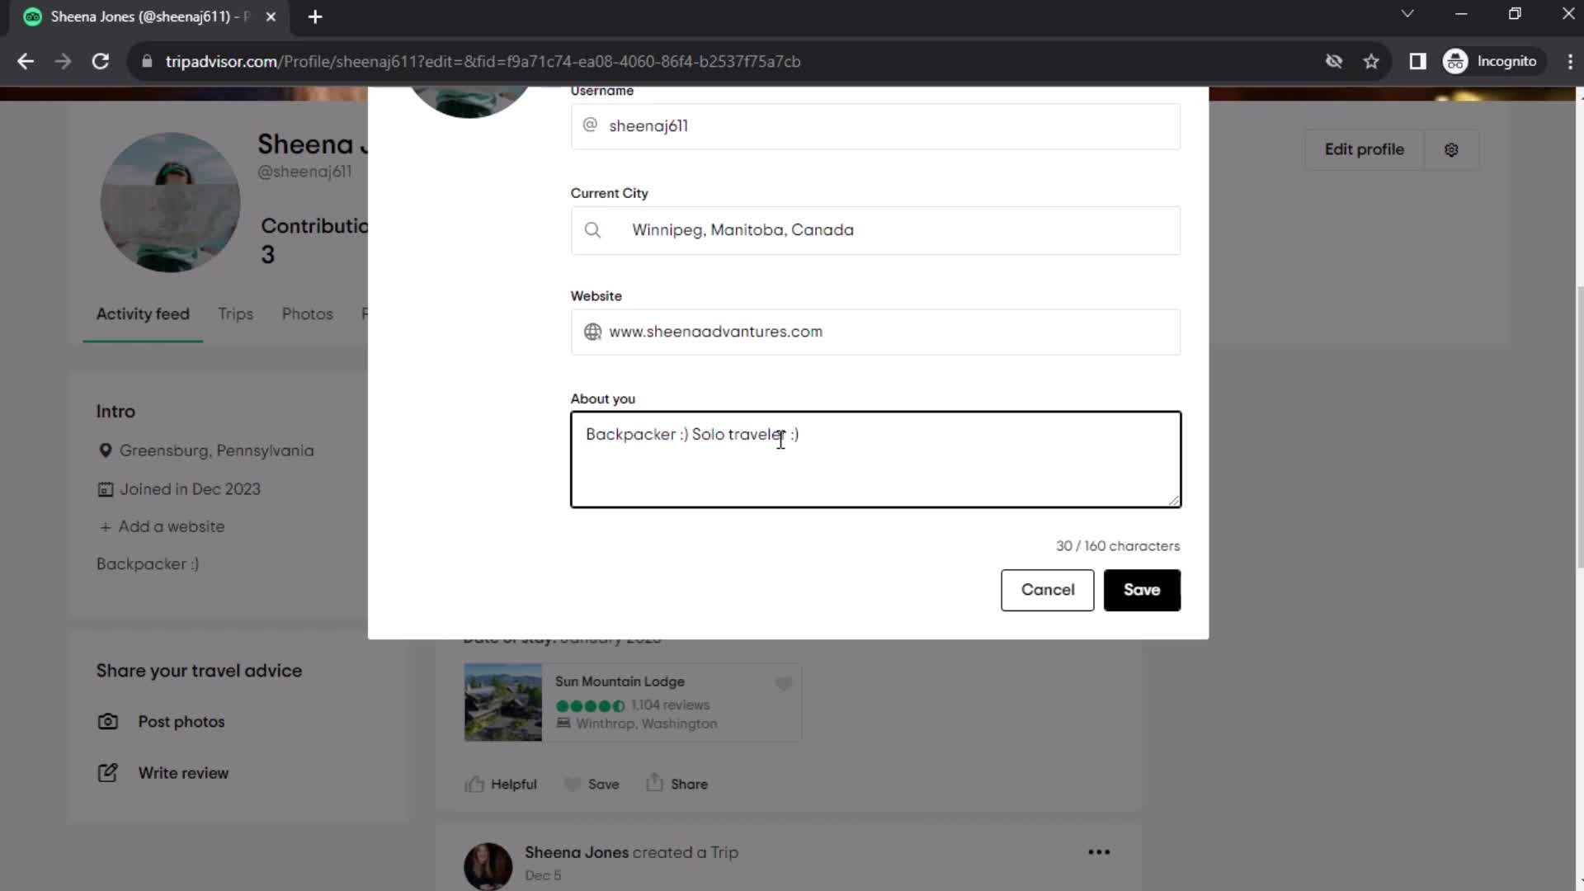This screenshot has width=1584, height=891.
Task: Click the pencil icon for Write review
Action: click(x=108, y=772)
